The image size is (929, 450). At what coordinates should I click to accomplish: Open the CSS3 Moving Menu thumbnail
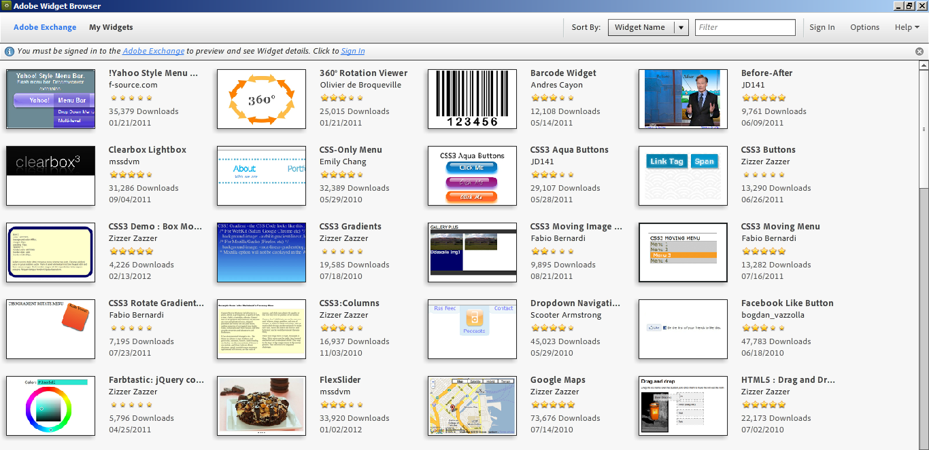(x=683, y=252)
